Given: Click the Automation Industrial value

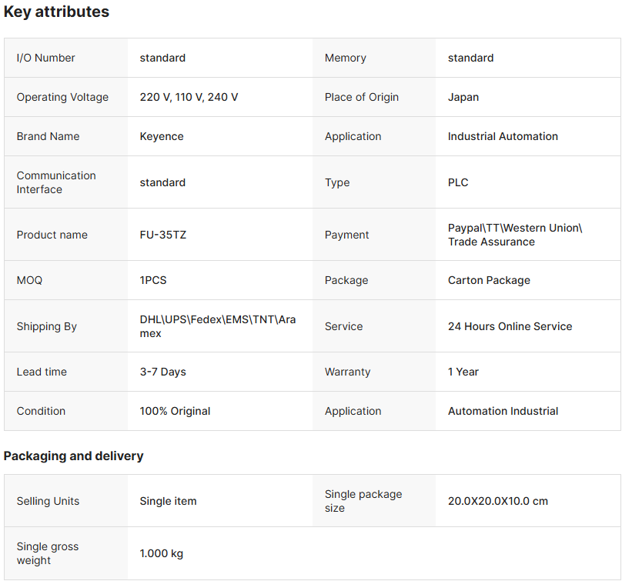Looking at the screenshot, I should pos(503,411).
